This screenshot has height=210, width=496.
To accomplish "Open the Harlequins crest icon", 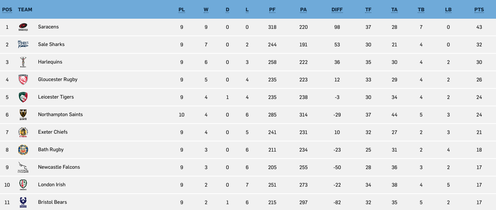I will click(23, 62).
